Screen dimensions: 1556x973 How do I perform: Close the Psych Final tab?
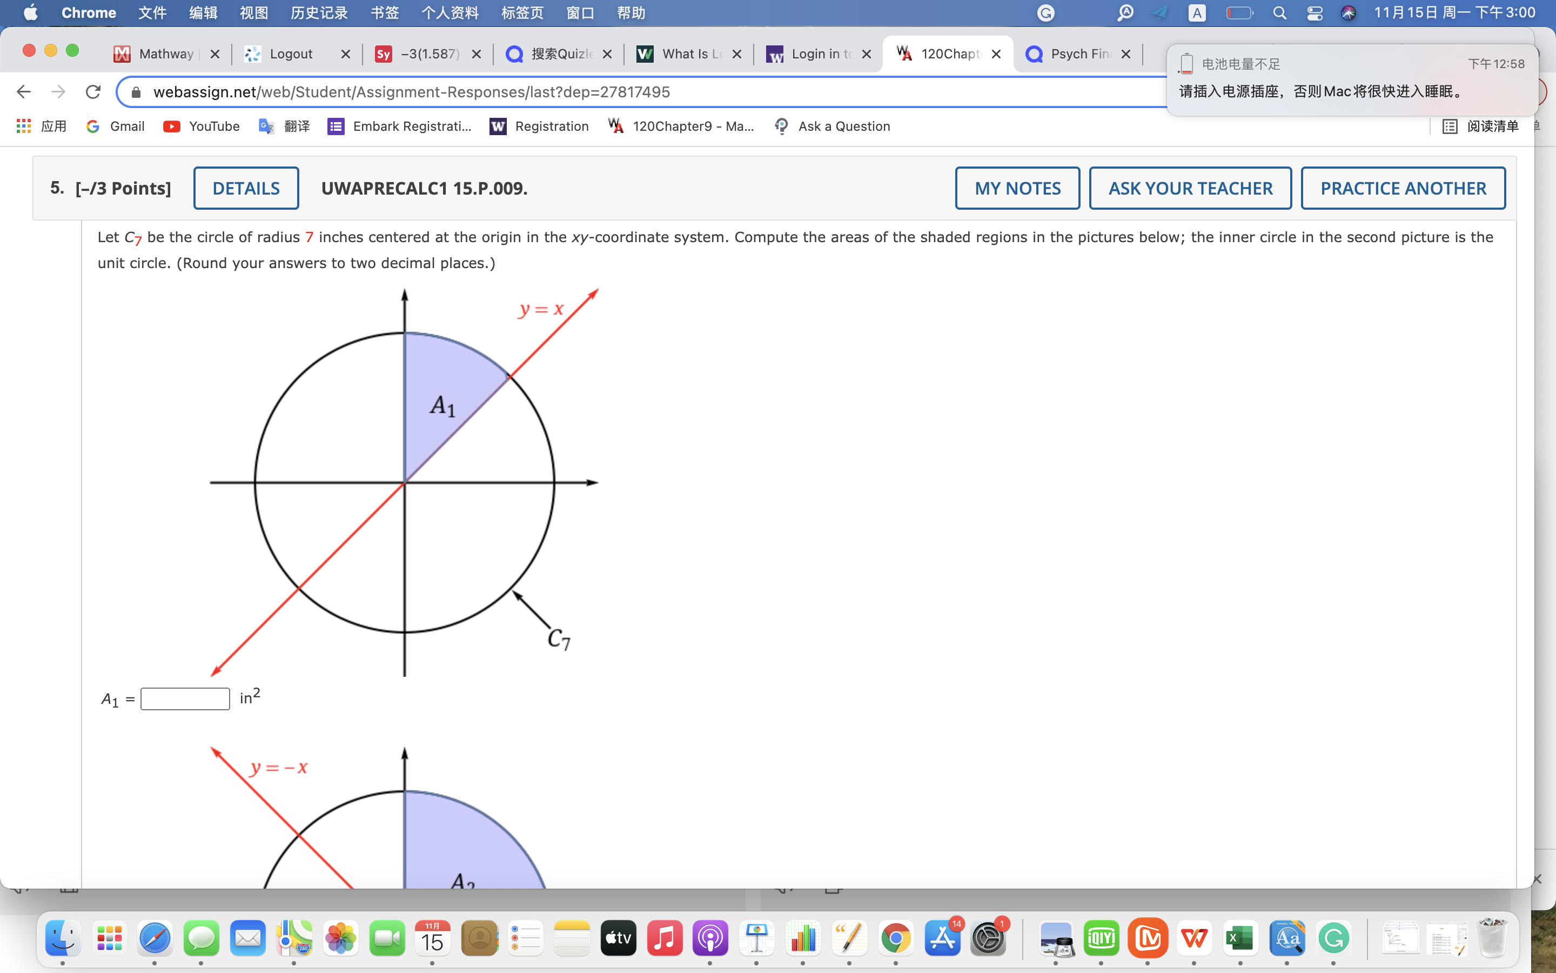[1126, 54]
